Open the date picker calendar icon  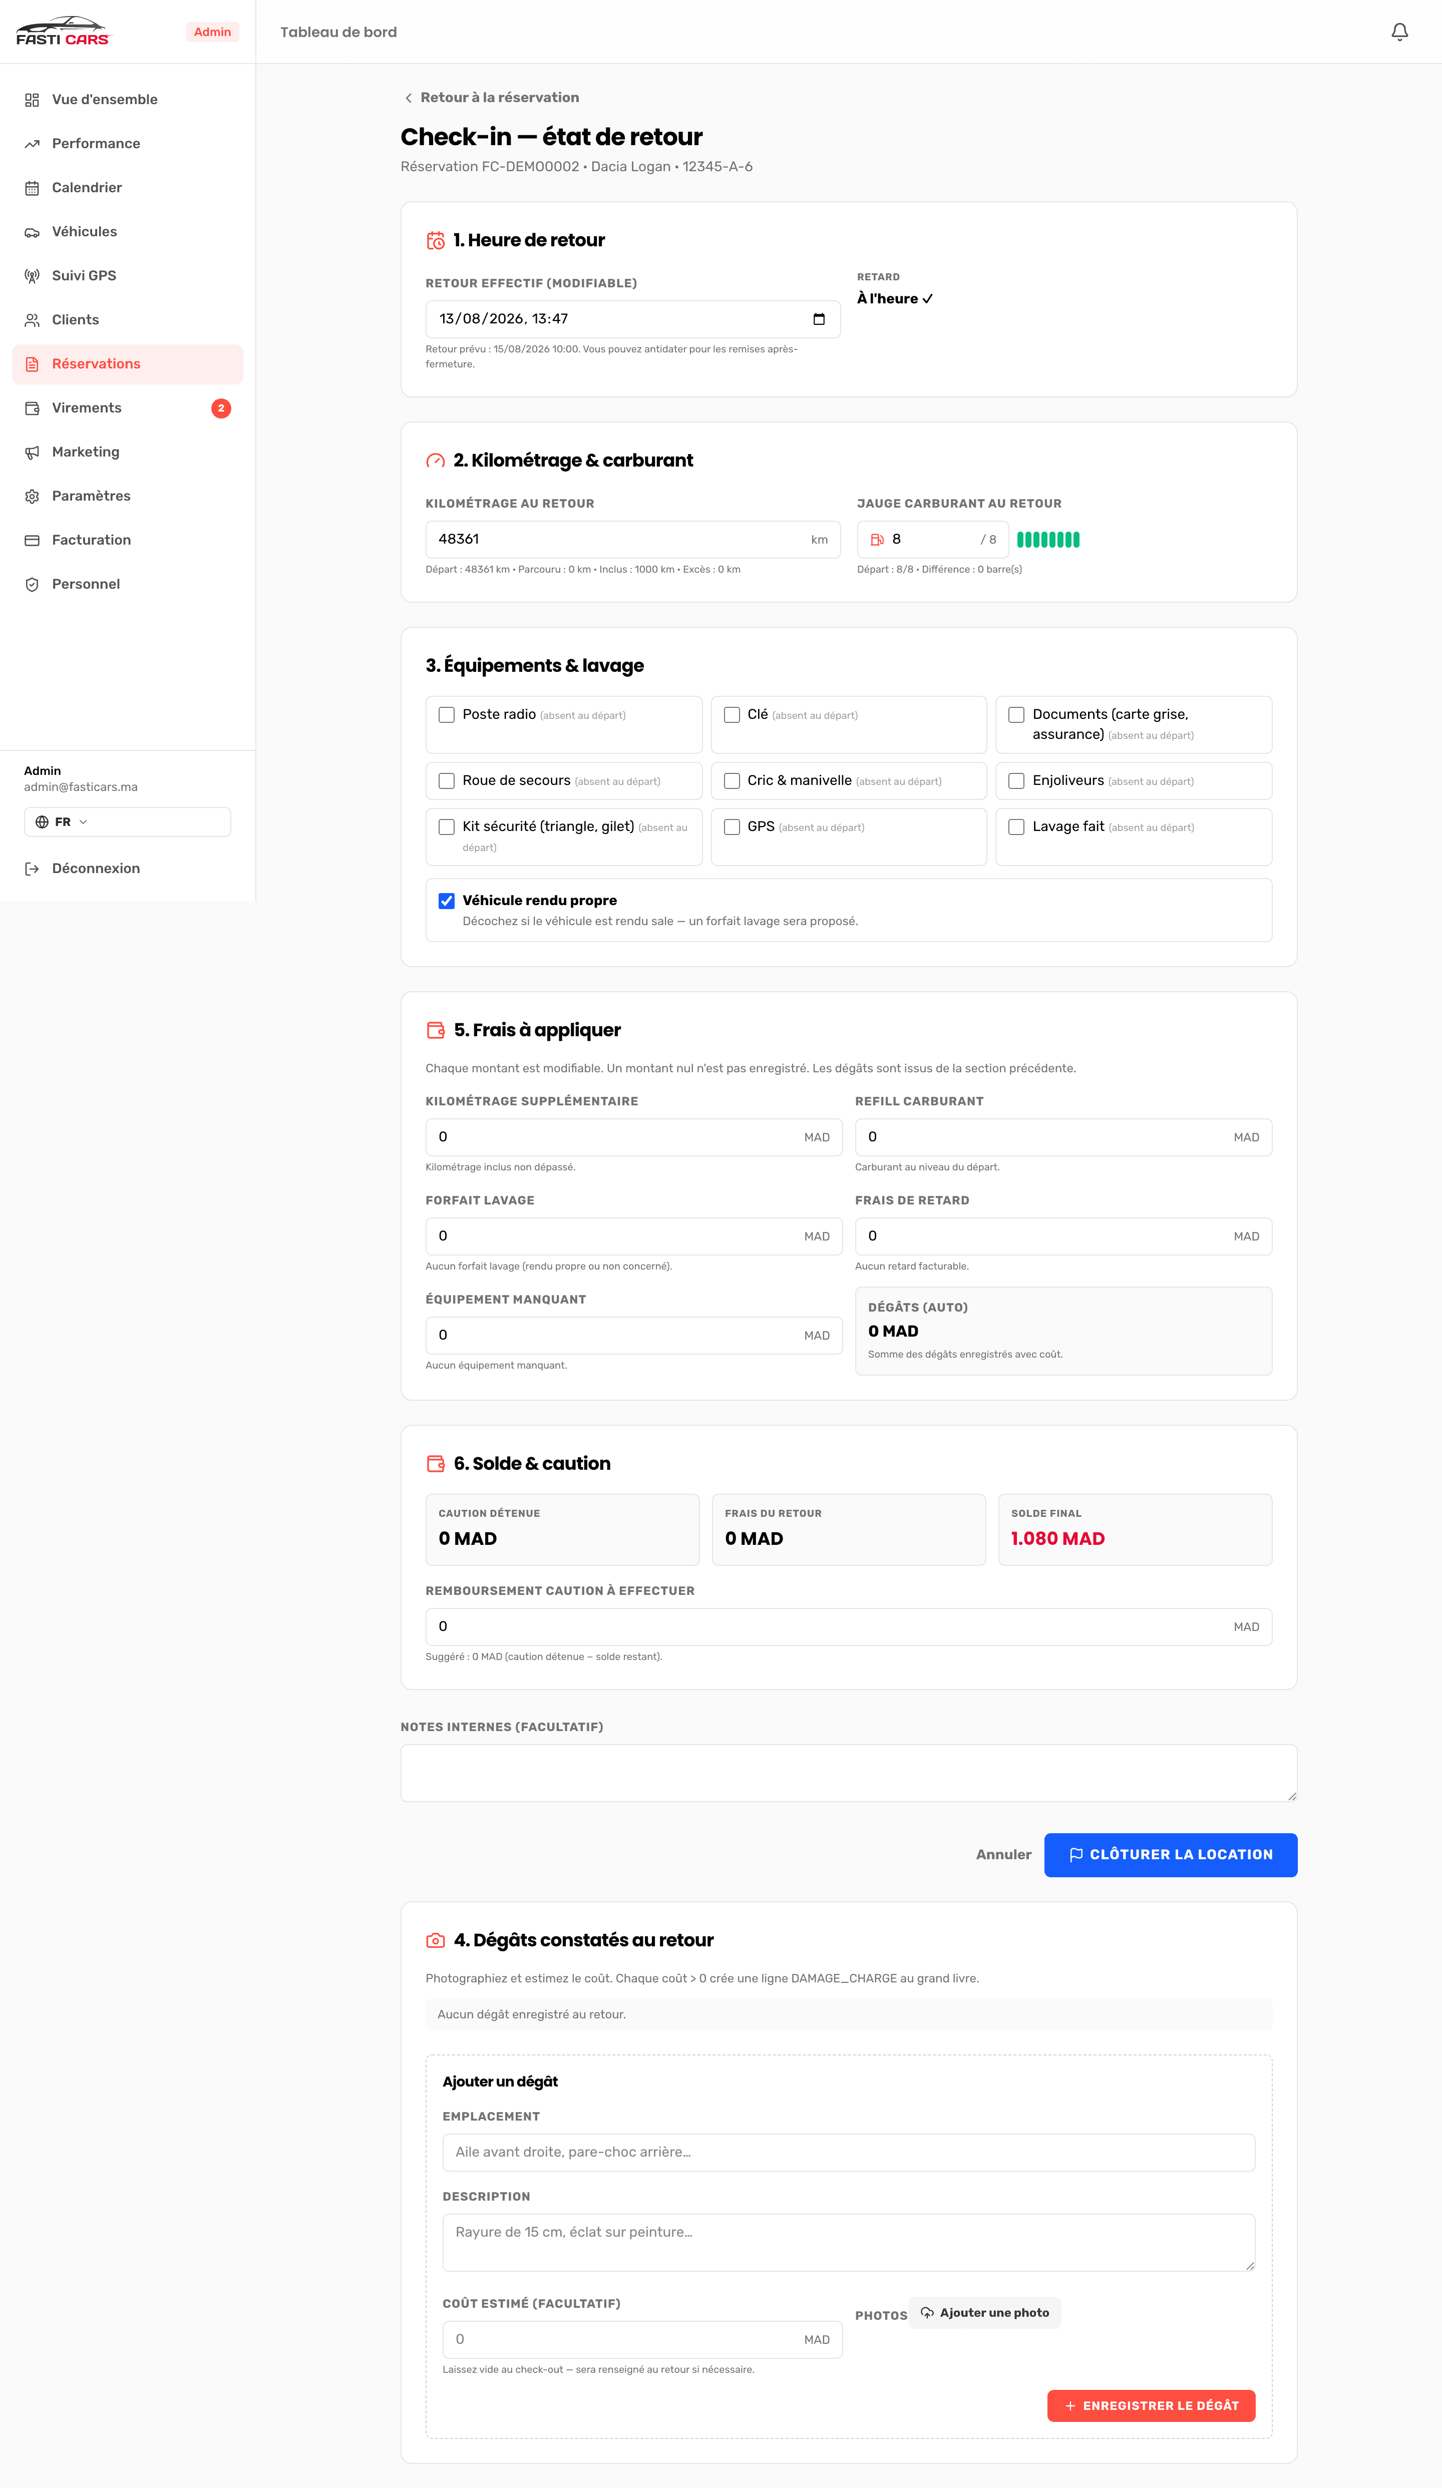[818, 319]
